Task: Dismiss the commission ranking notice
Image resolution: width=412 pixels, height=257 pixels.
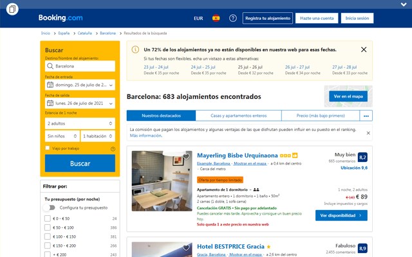Action: coord(368,133)
